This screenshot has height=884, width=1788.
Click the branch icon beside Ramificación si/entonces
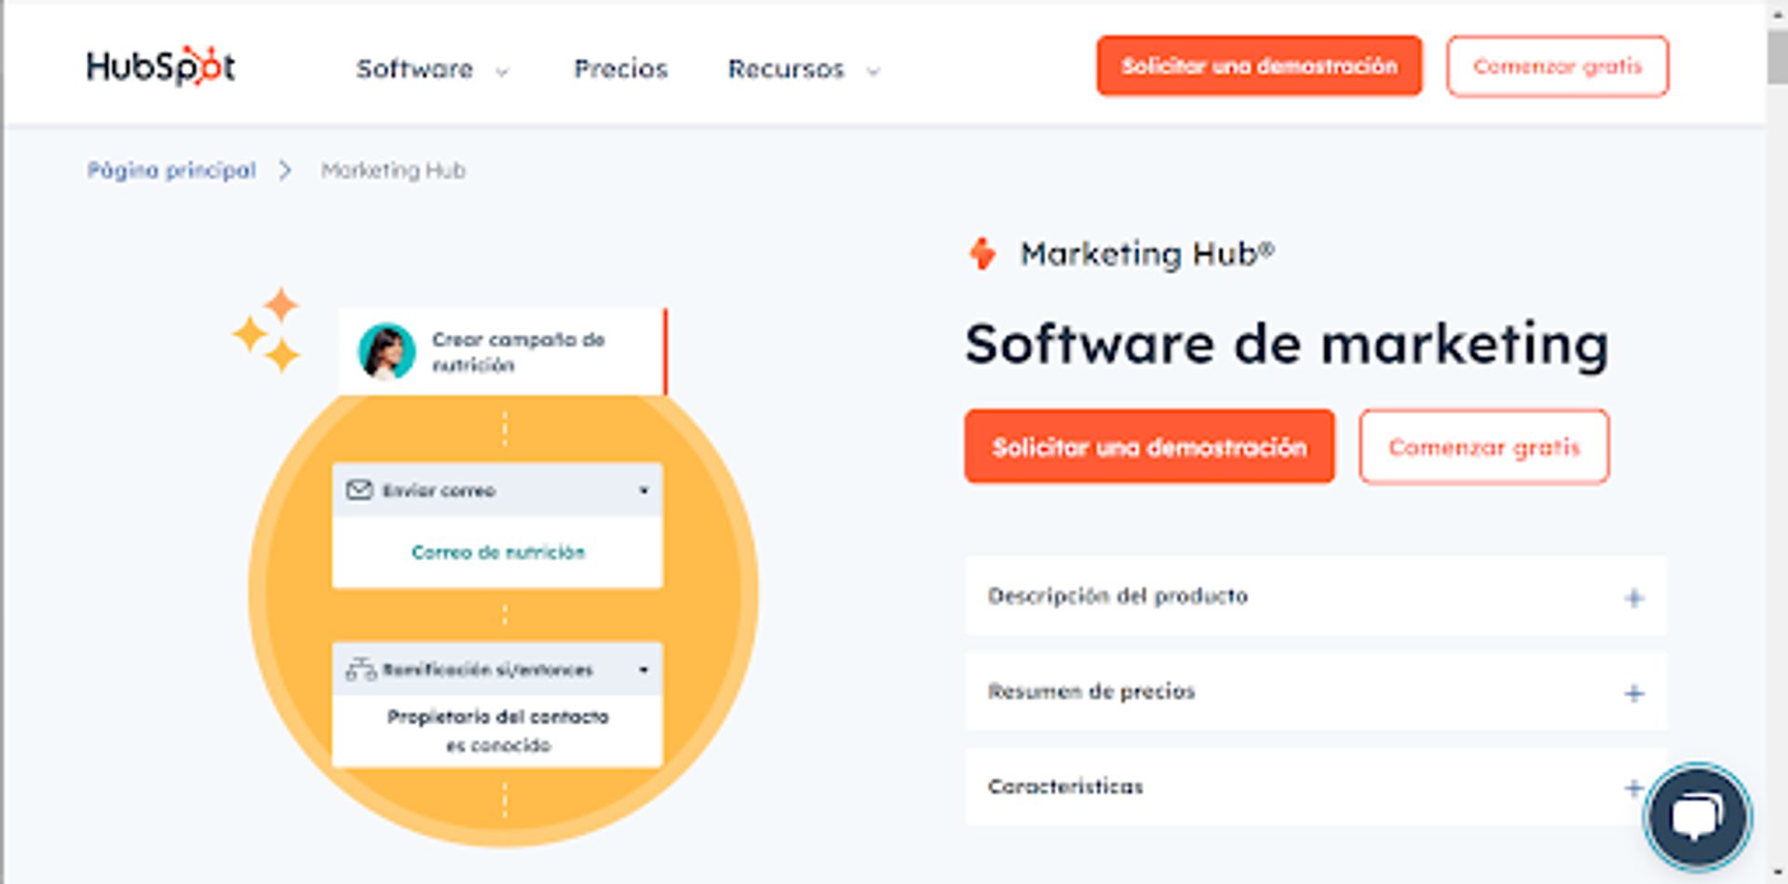coord(360,669)
